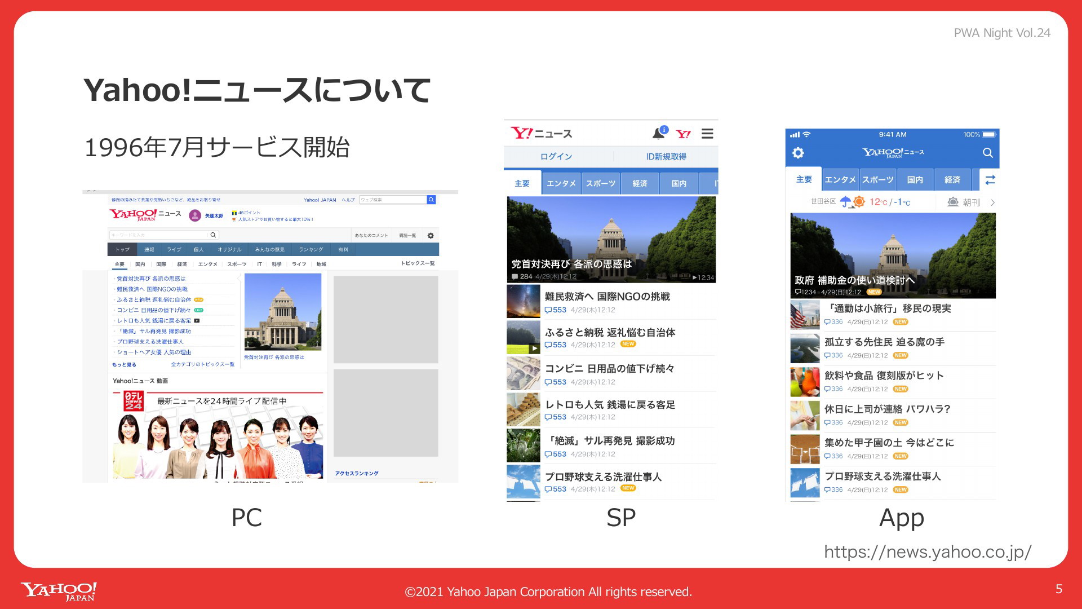Click the comment count 553 on 難民救済へ article

(x=556, y=310)
